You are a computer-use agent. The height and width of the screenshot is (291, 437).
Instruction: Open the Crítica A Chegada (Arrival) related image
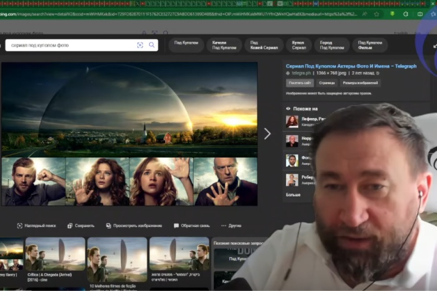(x=55, y=254)
